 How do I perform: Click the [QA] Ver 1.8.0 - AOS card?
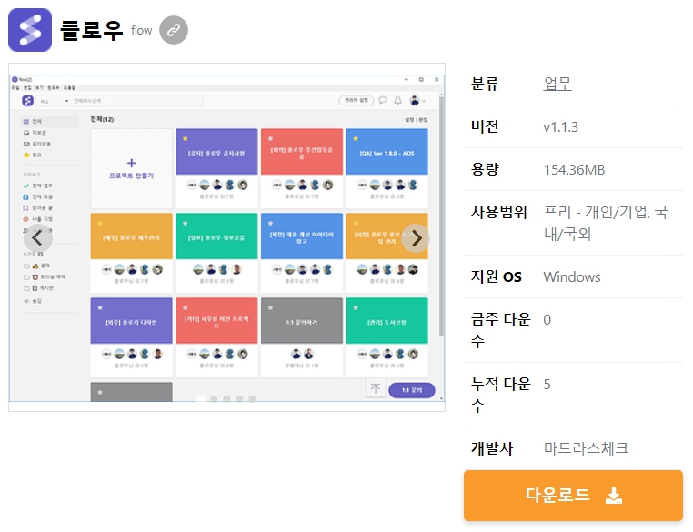pyautogui.click(x=387, y=168)
